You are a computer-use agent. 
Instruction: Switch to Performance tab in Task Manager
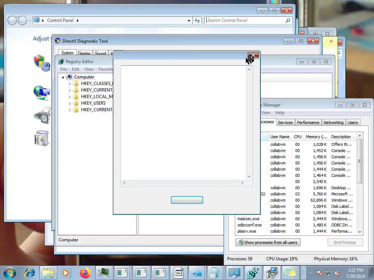tap(308, 122)
